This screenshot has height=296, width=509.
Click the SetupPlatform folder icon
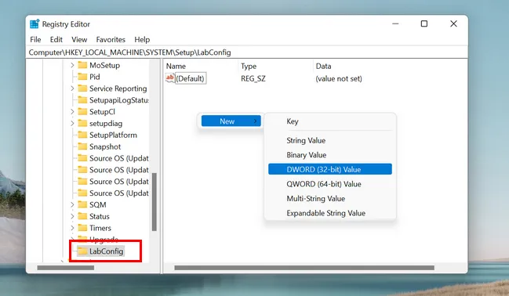(x=82, y=135)
